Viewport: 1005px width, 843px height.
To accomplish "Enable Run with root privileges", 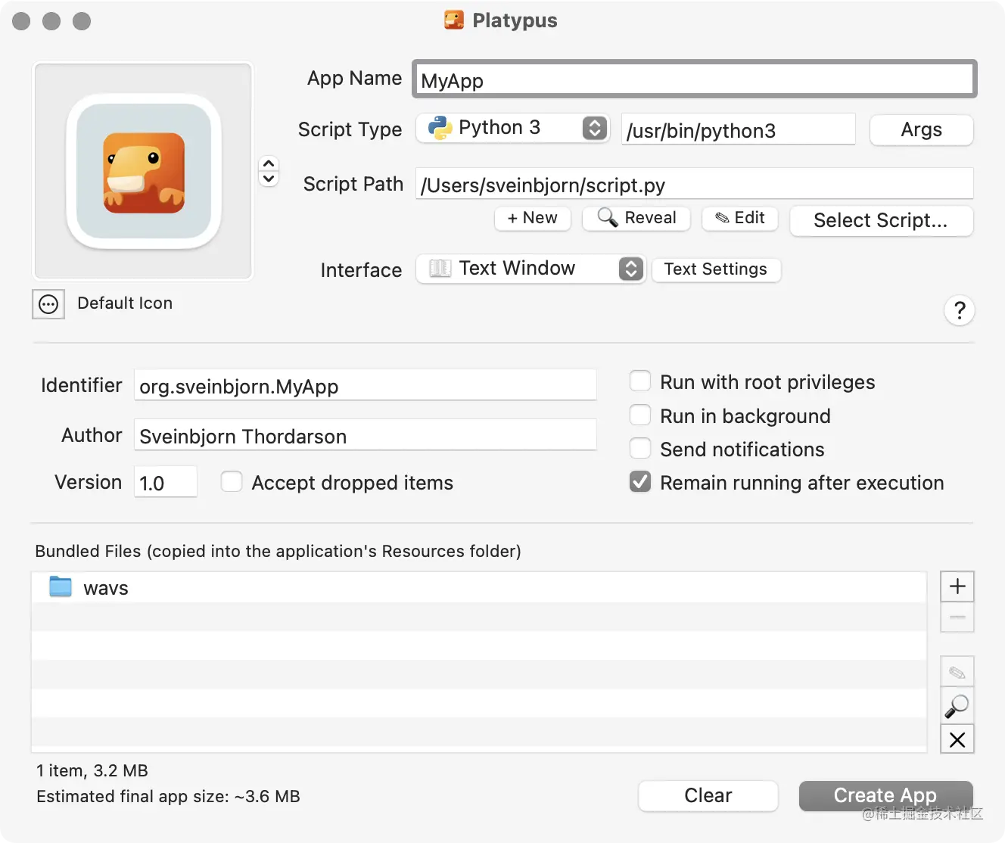I will tap(640, 381).
